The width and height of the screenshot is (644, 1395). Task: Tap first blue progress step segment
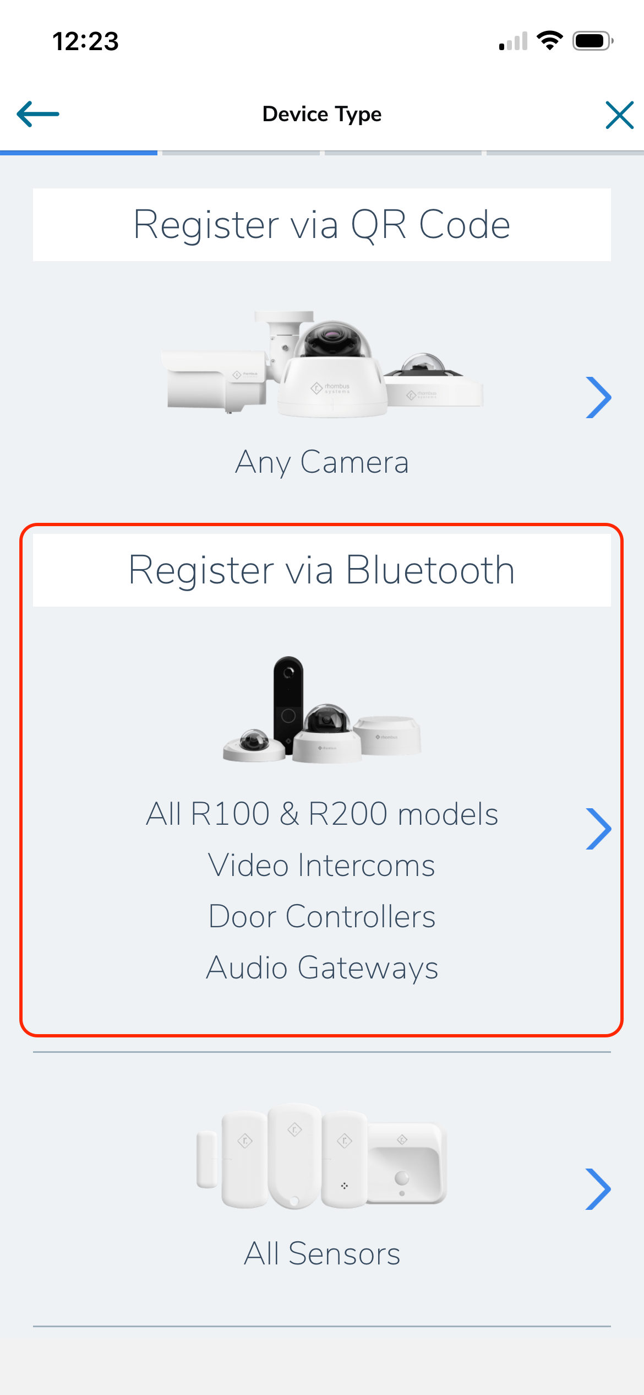(x=79, y=153)
